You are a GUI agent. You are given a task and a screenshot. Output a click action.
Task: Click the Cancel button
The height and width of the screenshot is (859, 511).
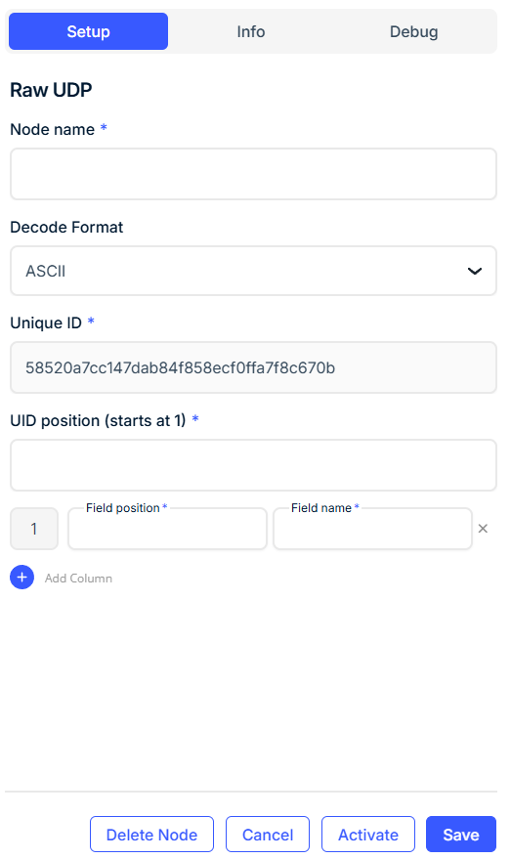(x=268, y=835)
